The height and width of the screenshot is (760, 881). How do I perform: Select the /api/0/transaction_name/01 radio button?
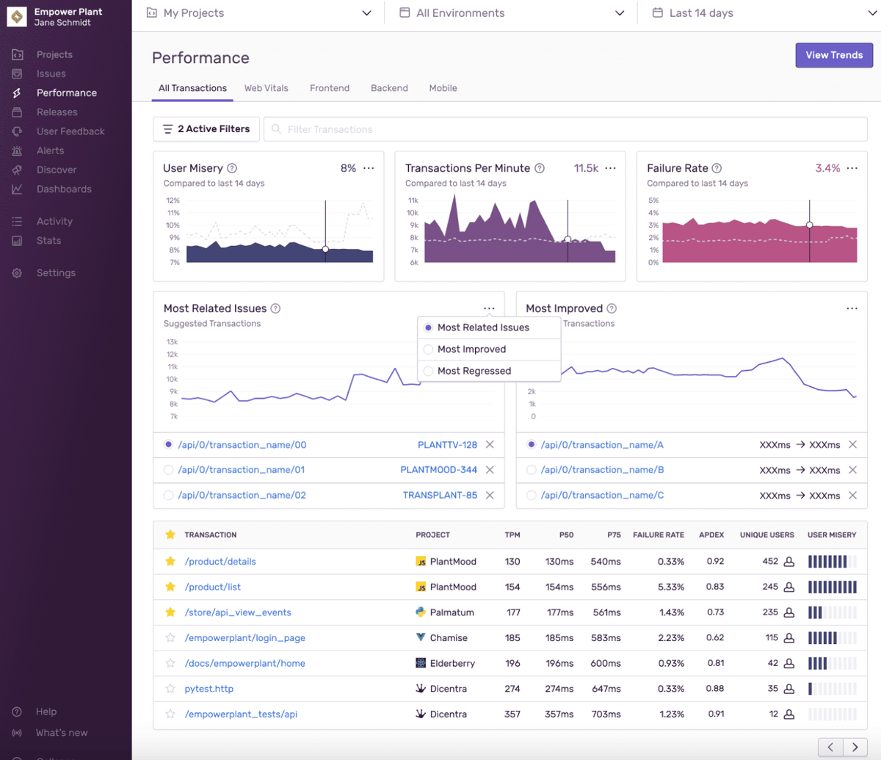pyautogui.click(x=169, y=470)
